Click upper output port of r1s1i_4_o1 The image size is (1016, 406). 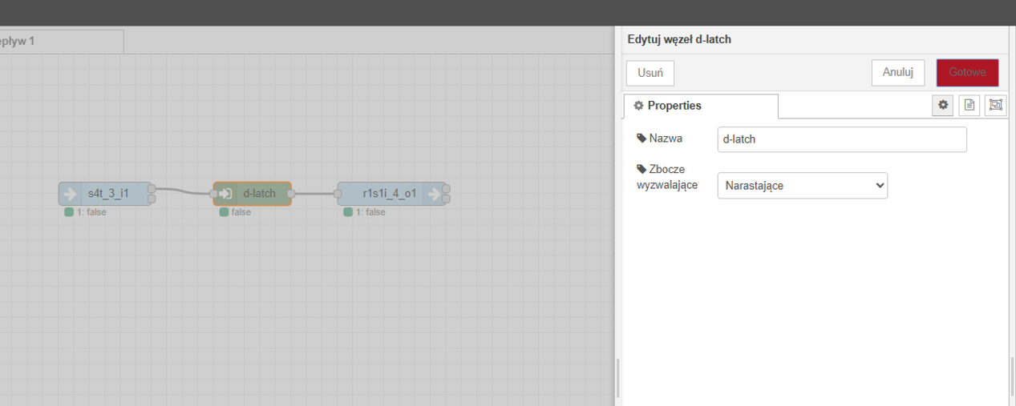447,189
